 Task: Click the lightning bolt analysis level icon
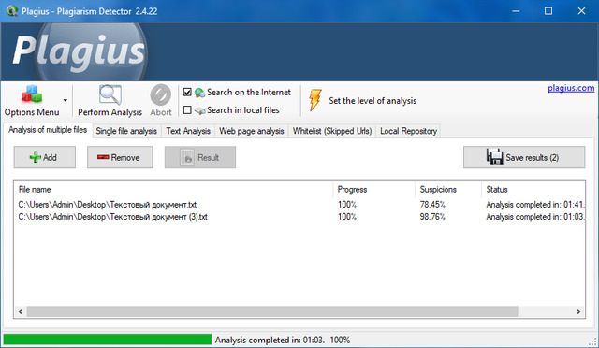click(315, 100)
